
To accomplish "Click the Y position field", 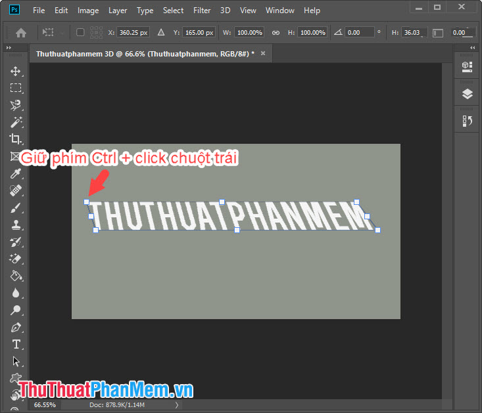I will pos(199,33).
